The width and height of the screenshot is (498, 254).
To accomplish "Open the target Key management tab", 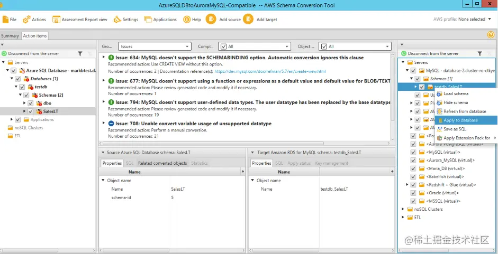I will pyautogui.click(x=332, y=163).
